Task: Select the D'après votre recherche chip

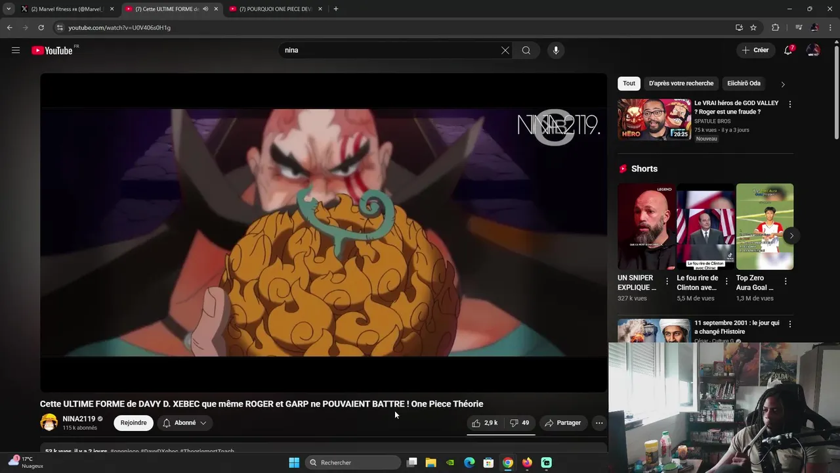Action: click(x=681, y=83)
